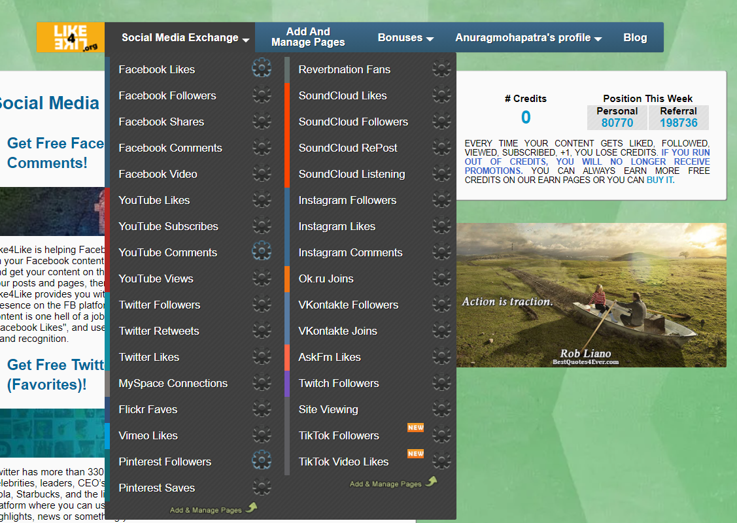The image size is (737, 523).
Task: Select Twitch Followers menu entry
Action: click(339, 384)
